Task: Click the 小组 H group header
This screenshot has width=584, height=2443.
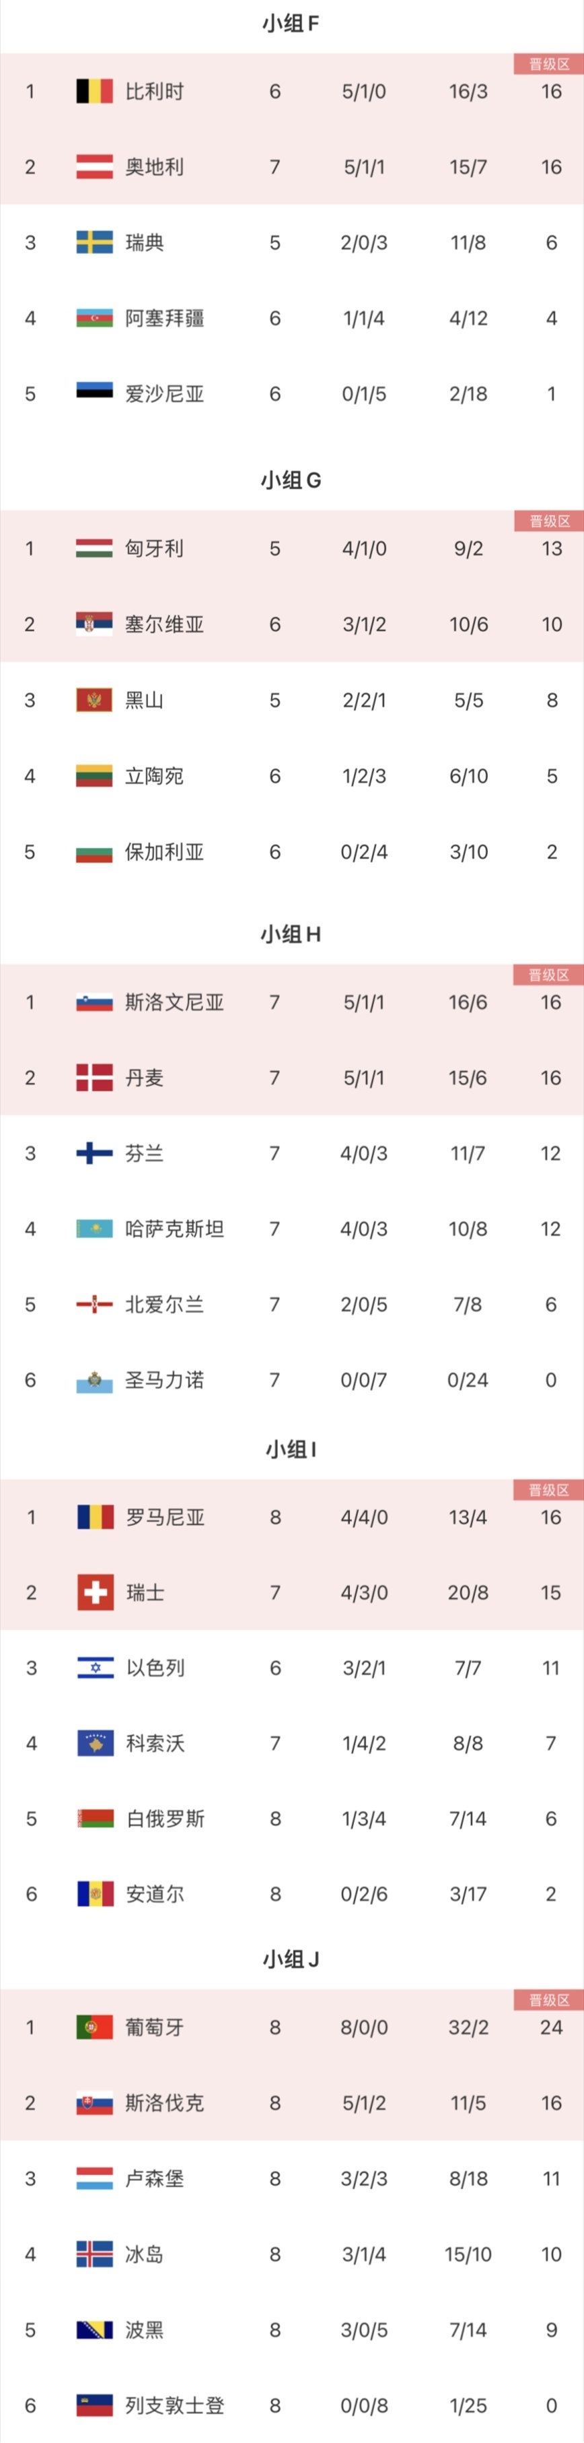Action: tap(291, 935)
